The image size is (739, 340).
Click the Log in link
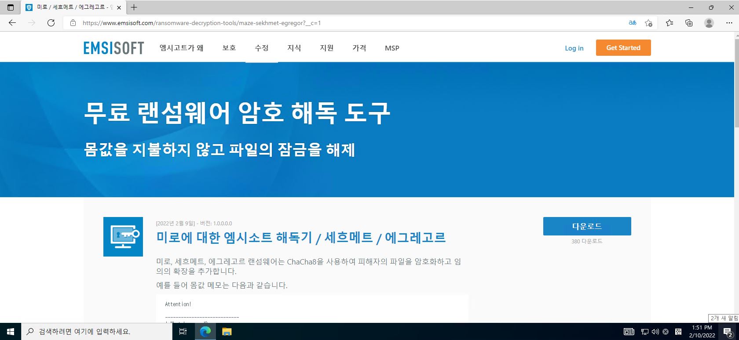coord(574,48)
